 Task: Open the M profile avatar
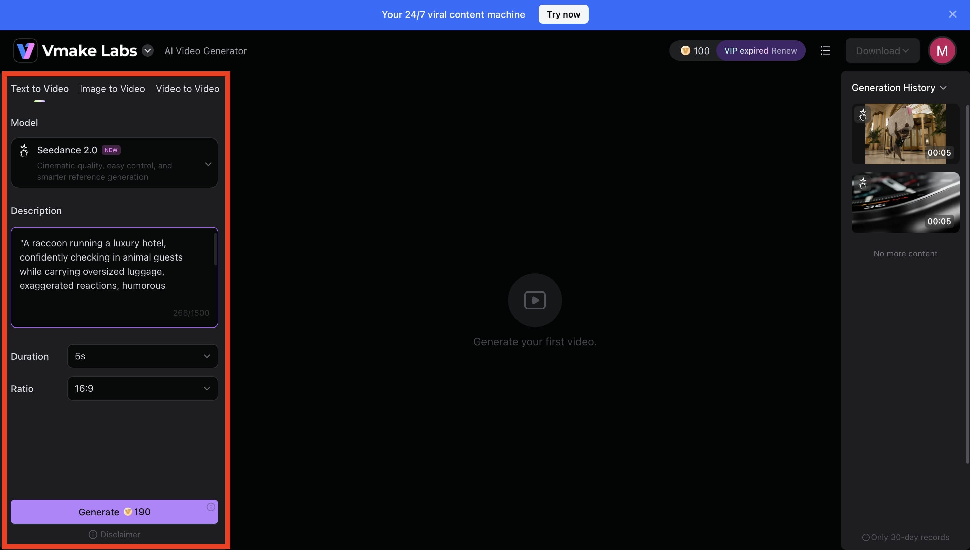(x=942, y=50)
